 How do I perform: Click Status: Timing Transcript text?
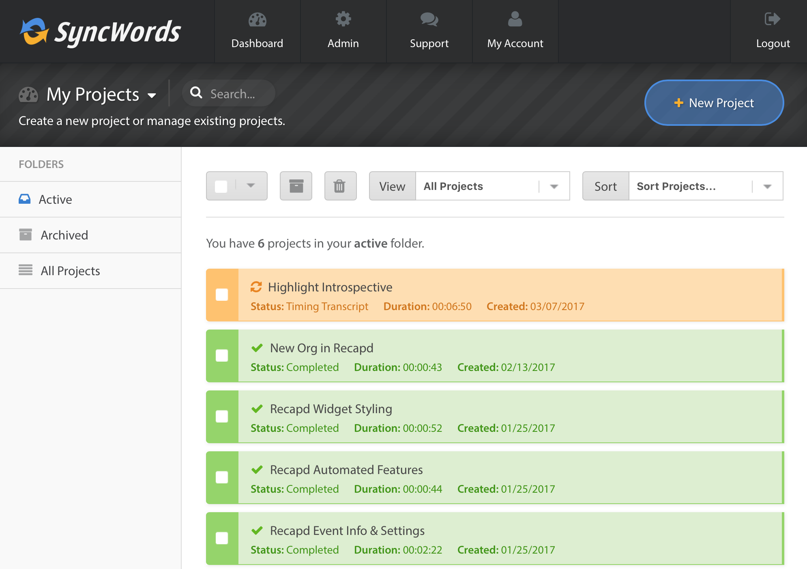pos(309,306)
